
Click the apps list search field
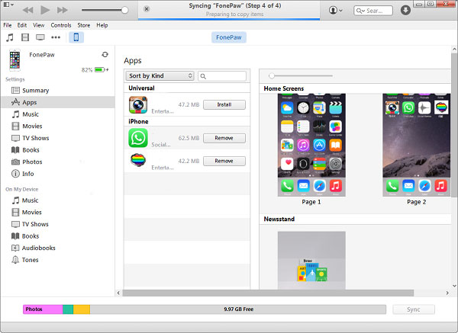click(x=222, y=76)
